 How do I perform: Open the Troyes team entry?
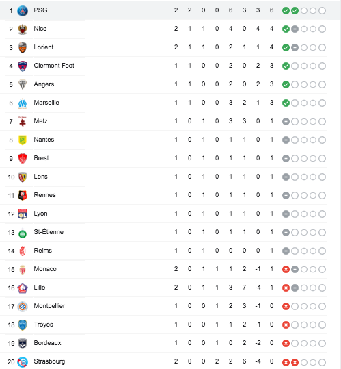[x=44, y=325]
